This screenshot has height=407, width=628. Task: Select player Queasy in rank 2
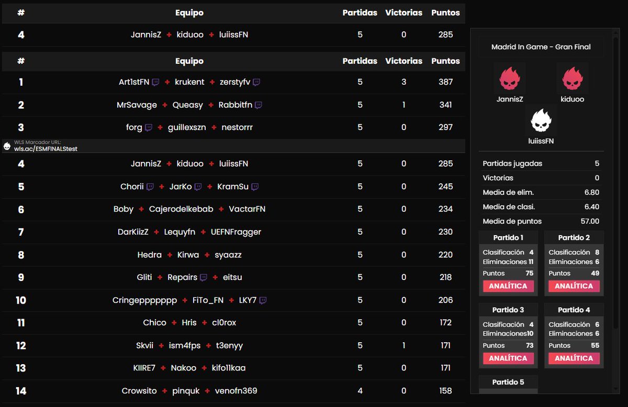click(x=188, y=105)
